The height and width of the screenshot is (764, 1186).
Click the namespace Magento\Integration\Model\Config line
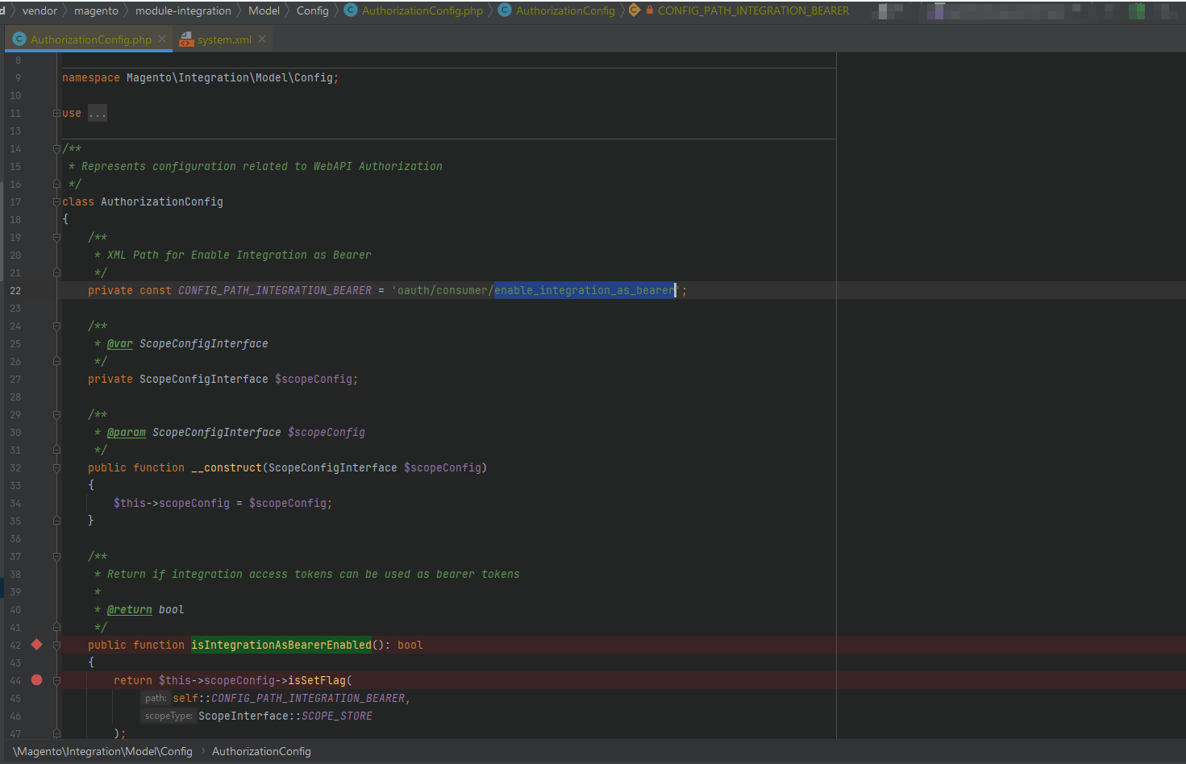[x=200, y=77]
